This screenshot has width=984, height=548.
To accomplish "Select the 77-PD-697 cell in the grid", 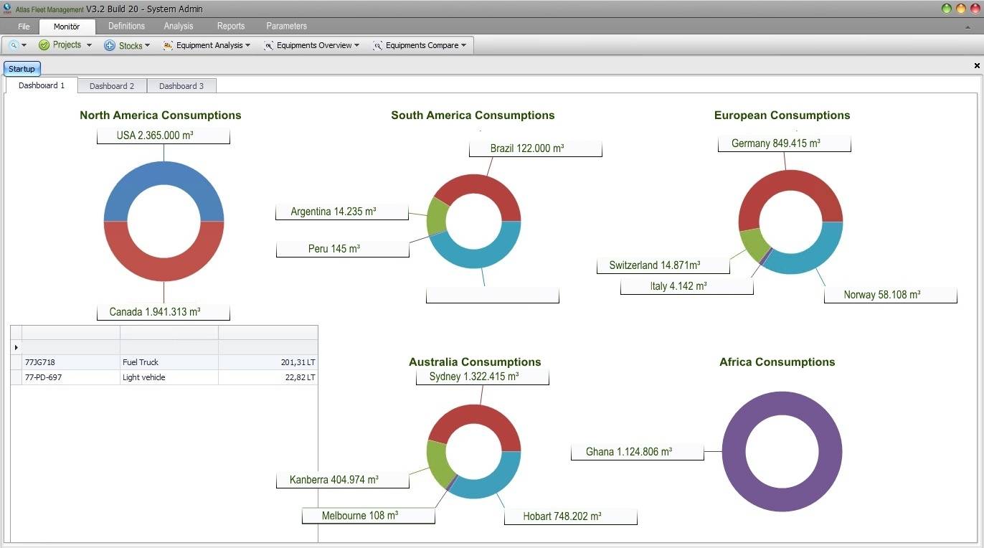I will coord(71,377).
